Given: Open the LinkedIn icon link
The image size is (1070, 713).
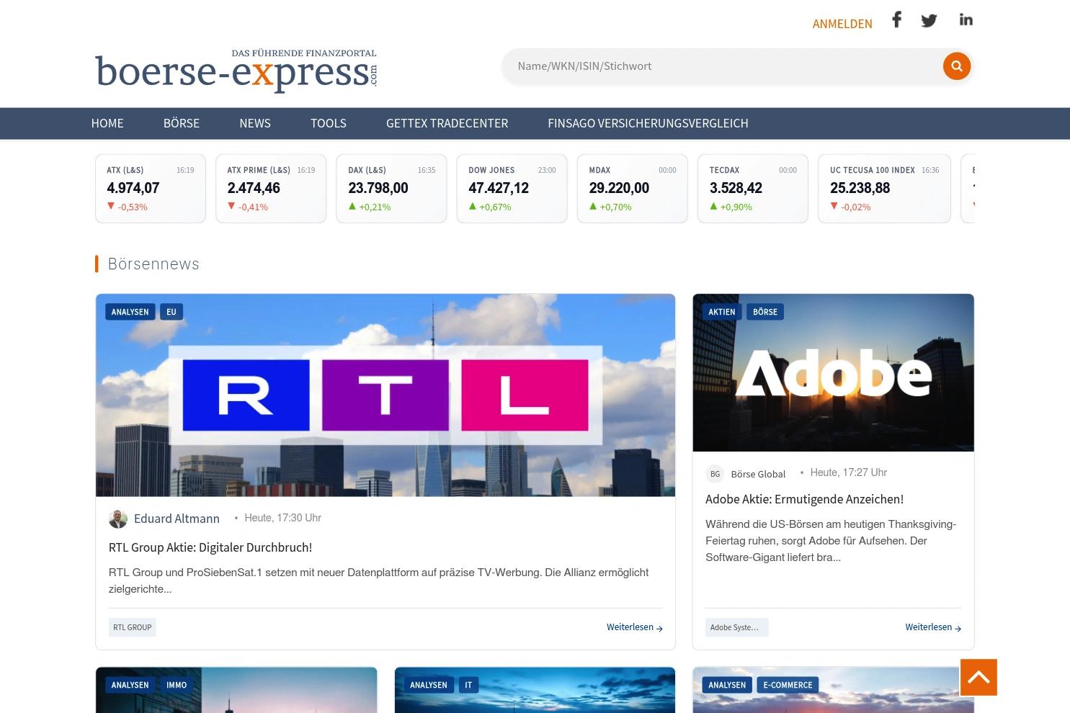Looking at the screenshot, I should tap(966, 19).
